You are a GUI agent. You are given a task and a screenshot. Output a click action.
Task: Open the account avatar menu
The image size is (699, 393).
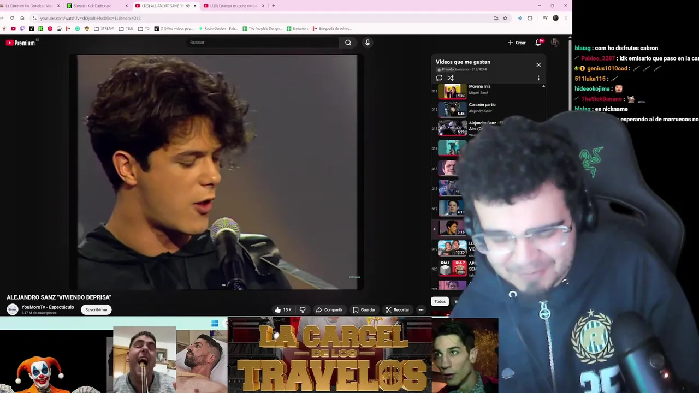[x=555, y=43]
